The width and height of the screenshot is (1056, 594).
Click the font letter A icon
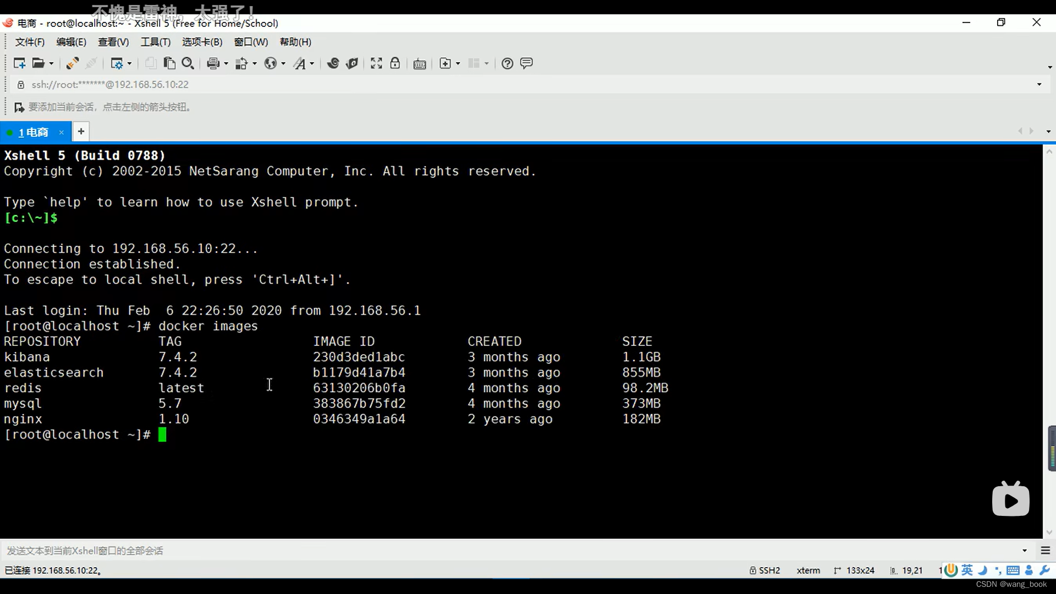click(x=299, y=63)
